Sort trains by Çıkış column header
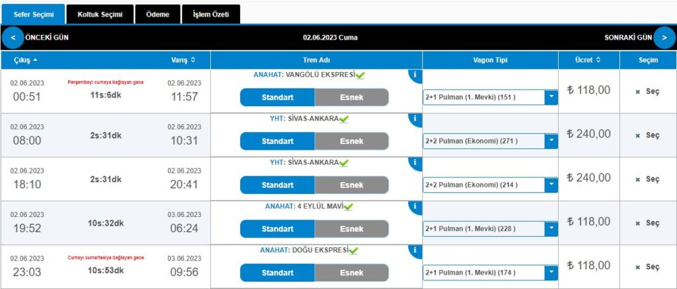The width and height of the screenshot is (677, 289). pyautogui.click(x=26, y=60)
